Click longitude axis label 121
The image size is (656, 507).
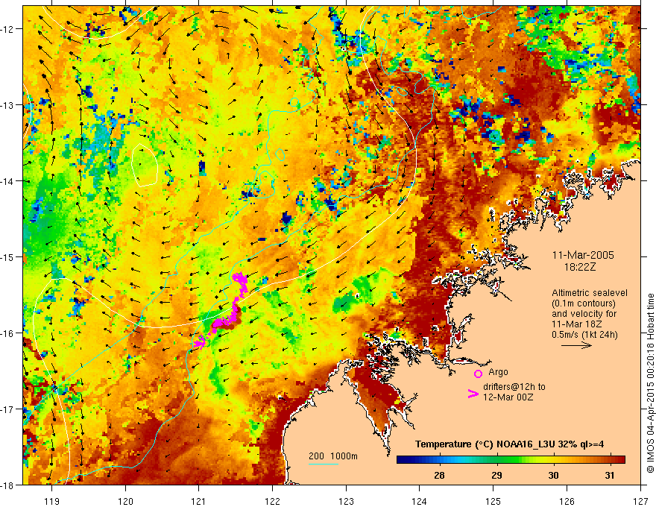199,501
